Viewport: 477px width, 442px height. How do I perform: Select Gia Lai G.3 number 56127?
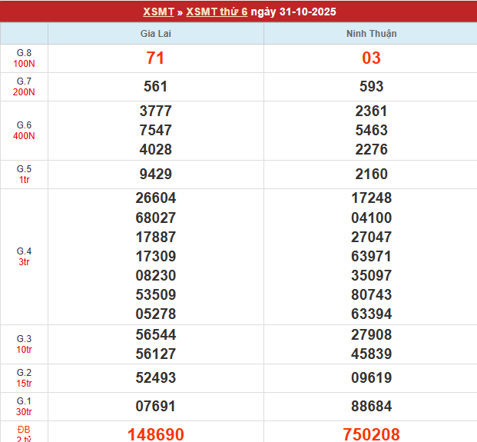155,354
